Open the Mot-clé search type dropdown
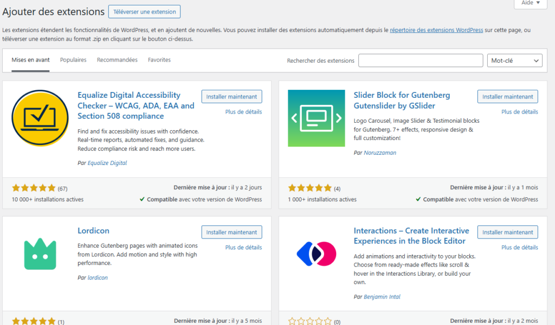The image size is (555, 325). point(514,61)
